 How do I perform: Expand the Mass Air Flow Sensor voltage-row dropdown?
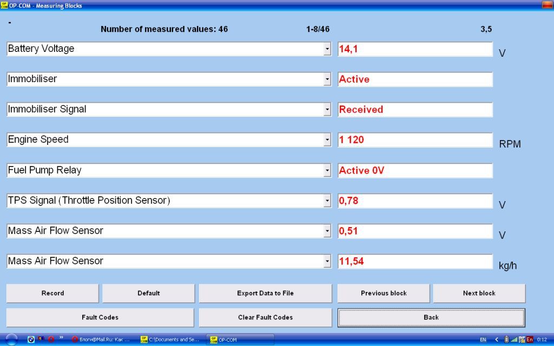[x=327, y=231]
